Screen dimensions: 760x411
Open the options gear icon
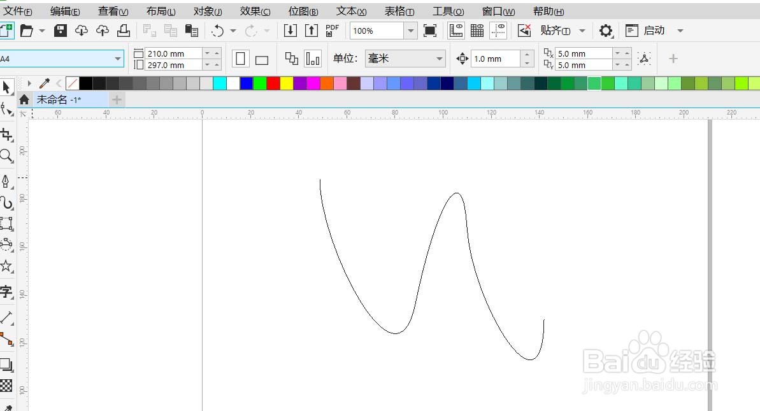click(x=605, y=31)
